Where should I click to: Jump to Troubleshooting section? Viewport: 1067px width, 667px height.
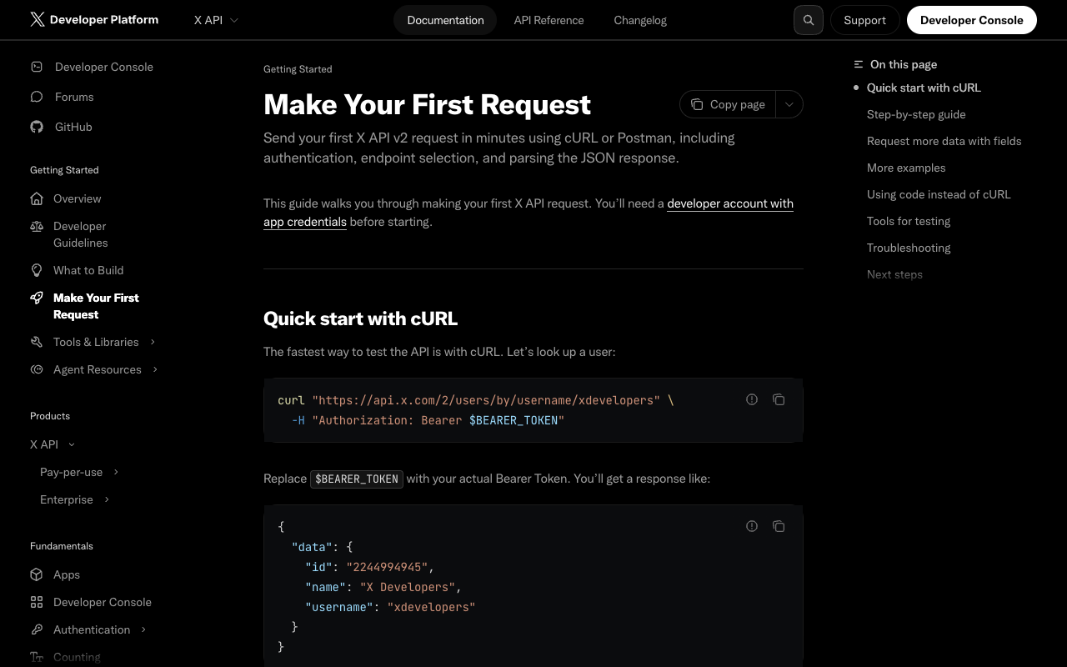click(909, 248)
